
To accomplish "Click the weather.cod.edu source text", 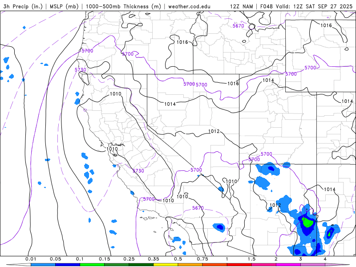I will click(189, 6).
